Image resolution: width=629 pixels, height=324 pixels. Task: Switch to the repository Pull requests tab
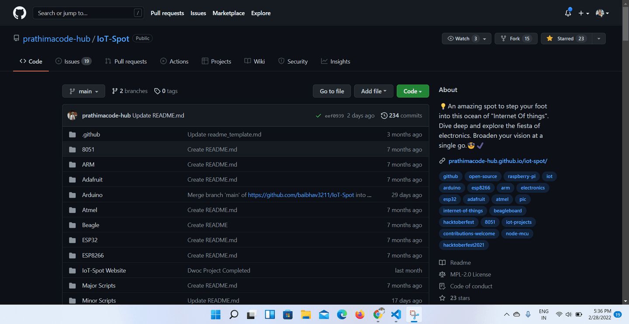126,61
